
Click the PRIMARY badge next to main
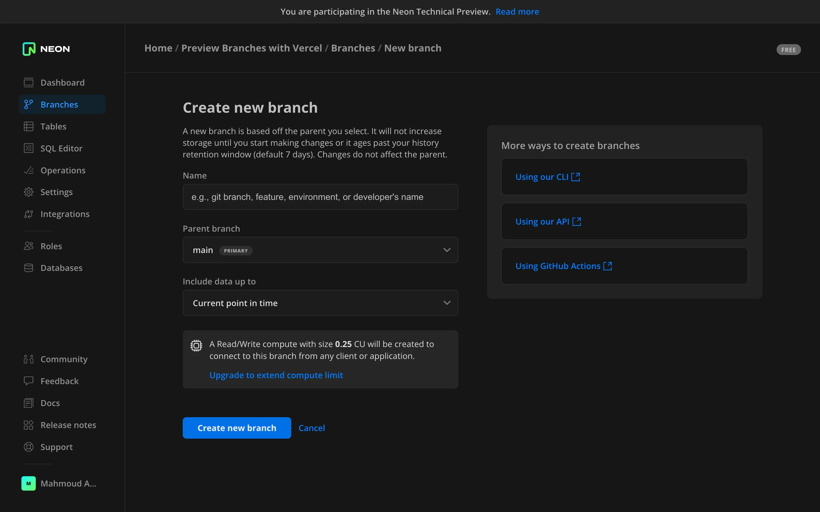point(236,251)
